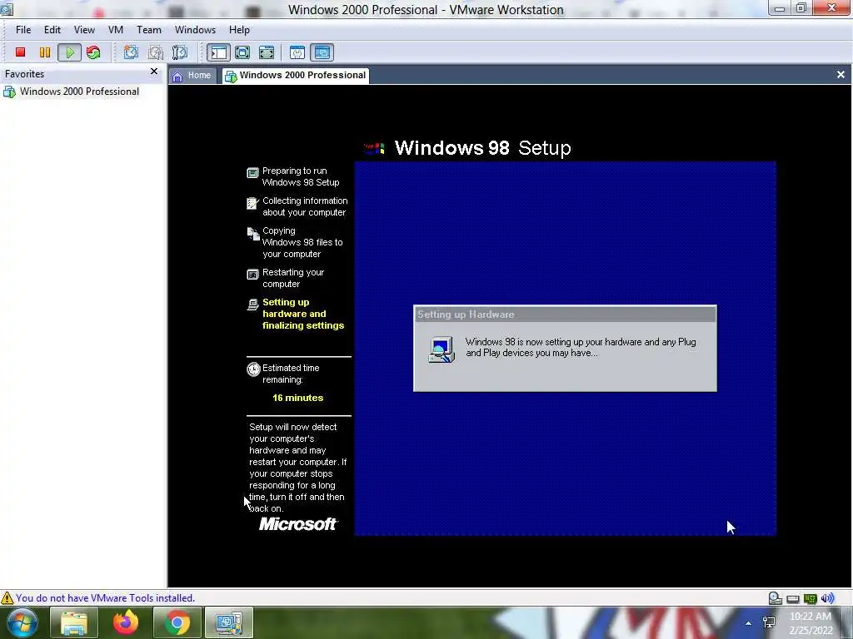Select the Windows 2000 Professional tab
Viewport: 853px width, 639px height.
pos(296,76)
